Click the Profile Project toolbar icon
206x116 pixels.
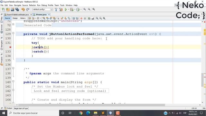78,9
